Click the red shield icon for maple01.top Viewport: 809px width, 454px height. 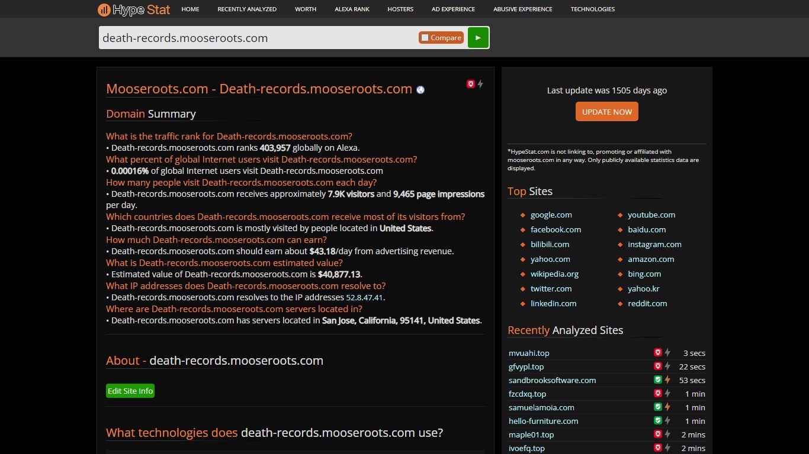click(657, 434)
